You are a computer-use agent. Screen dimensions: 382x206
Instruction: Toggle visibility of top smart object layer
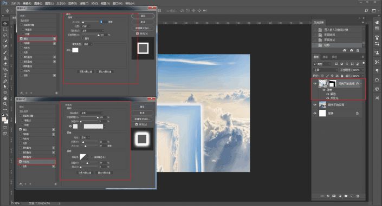point(315,84)
